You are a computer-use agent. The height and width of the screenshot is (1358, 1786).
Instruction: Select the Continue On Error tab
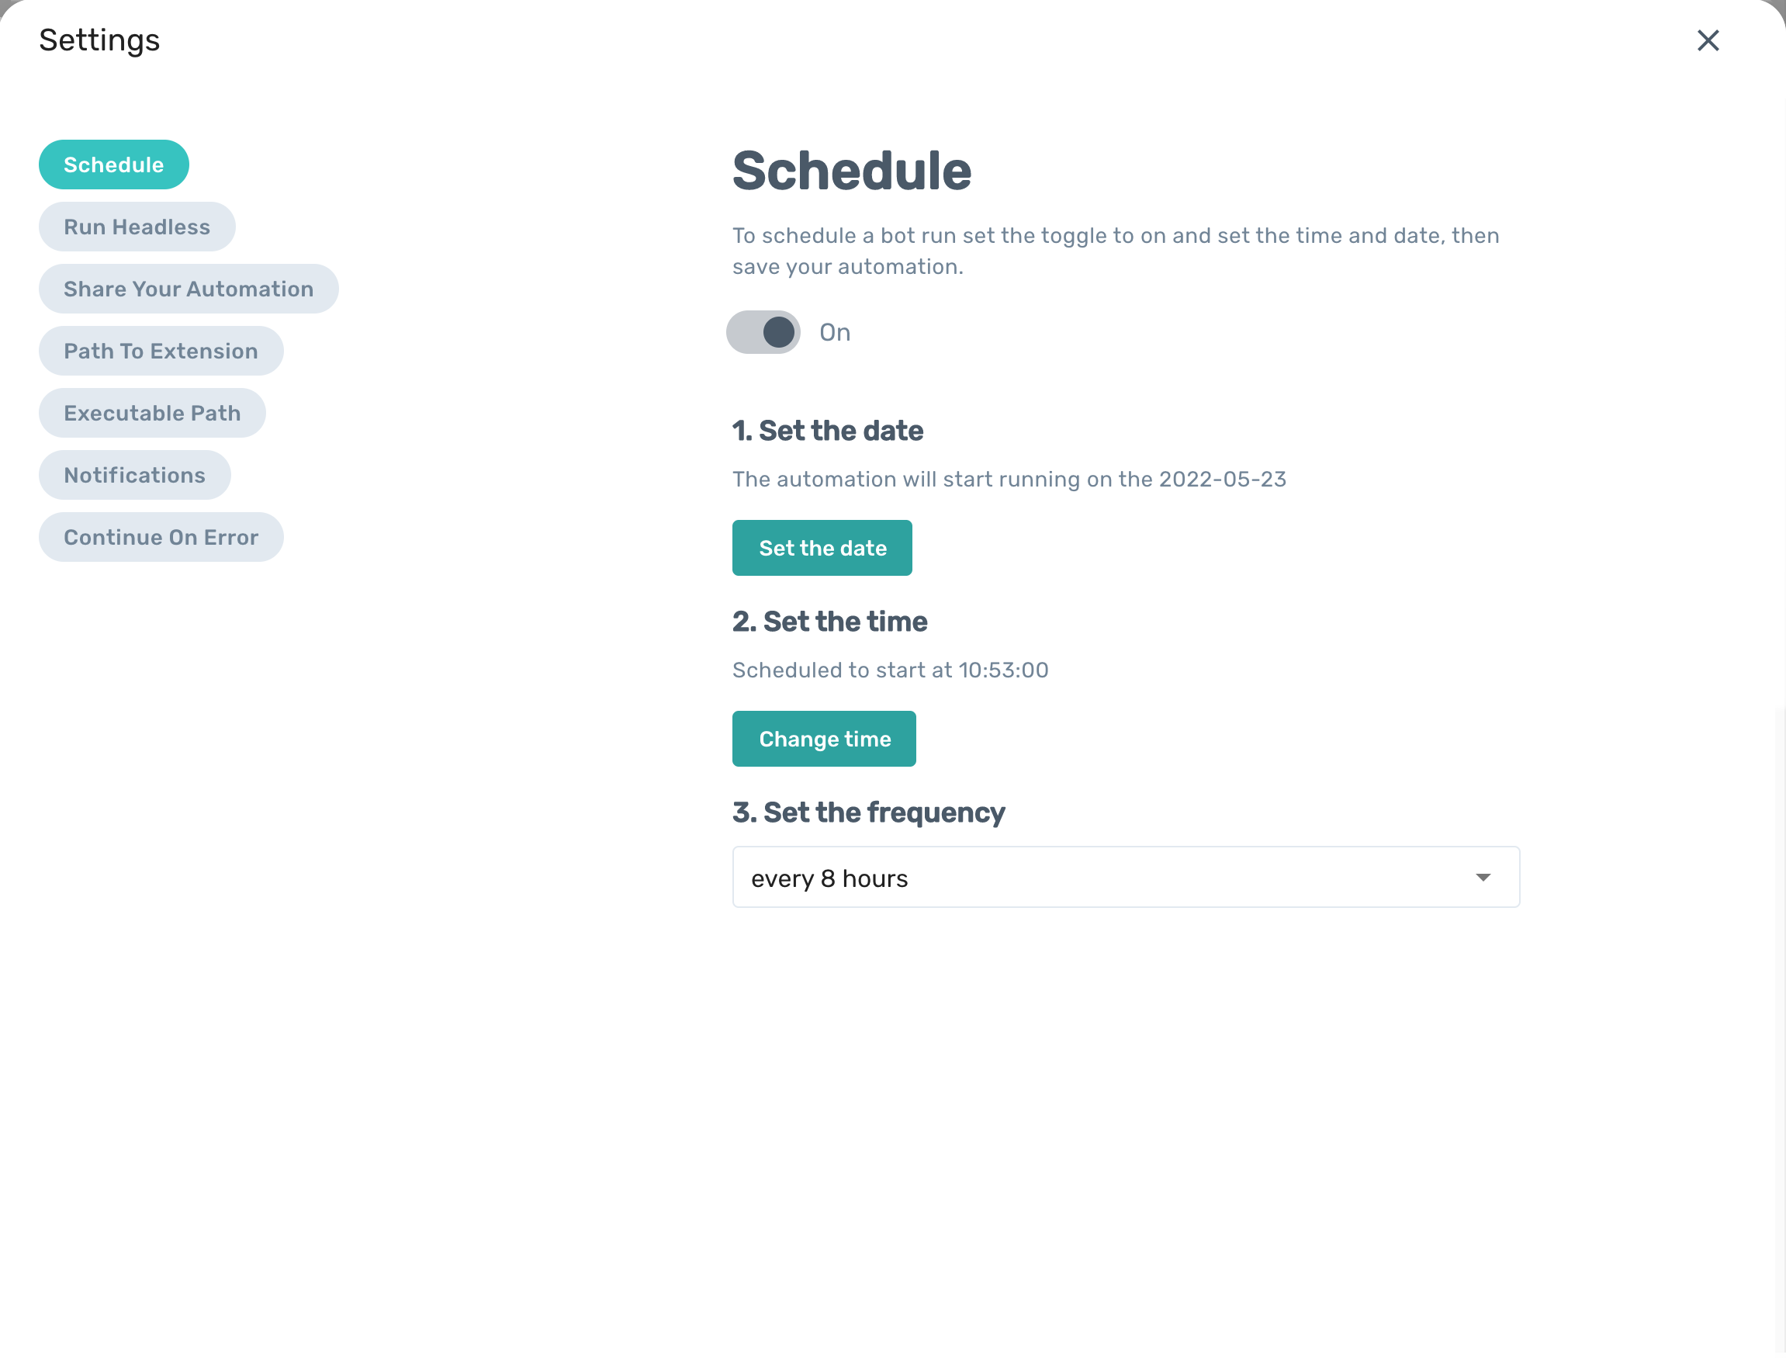(161, 538)
